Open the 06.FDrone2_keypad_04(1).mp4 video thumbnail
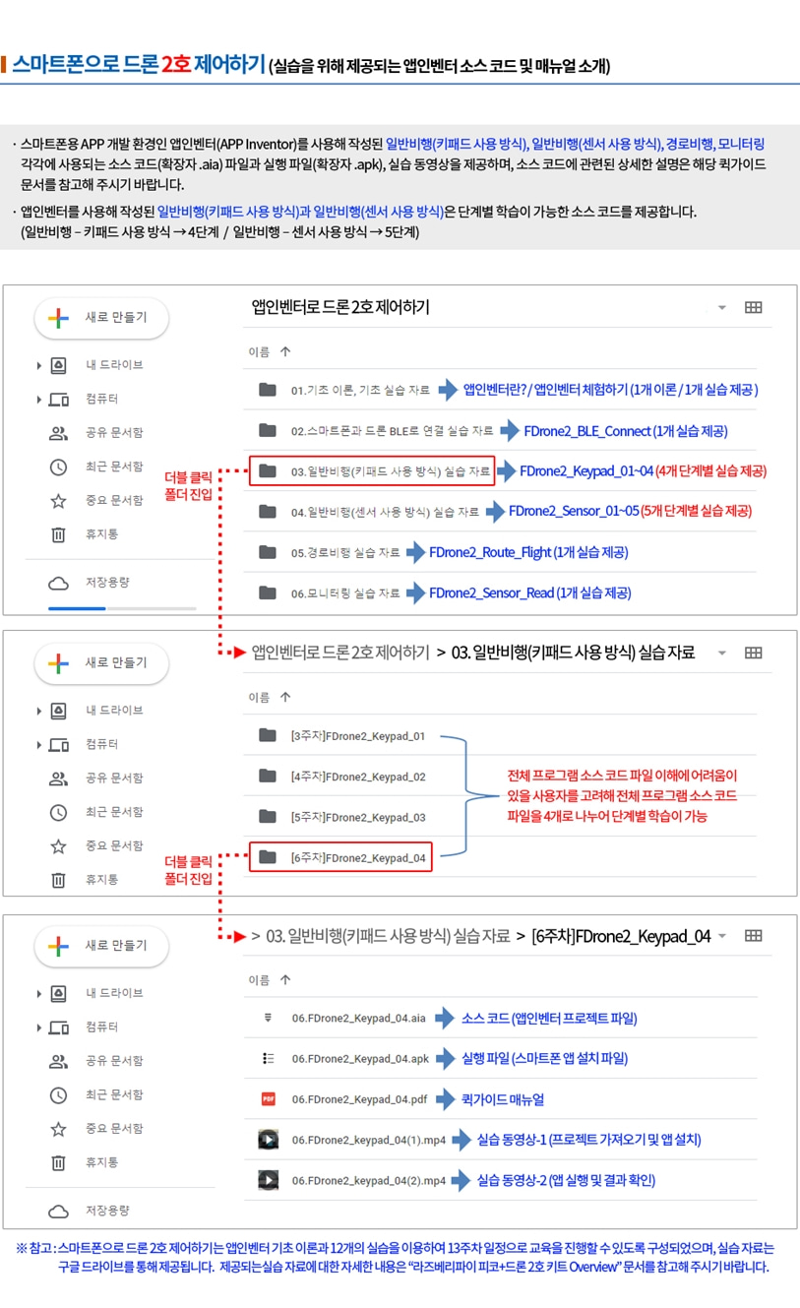800x1308 pixels. coord(268,1140)
